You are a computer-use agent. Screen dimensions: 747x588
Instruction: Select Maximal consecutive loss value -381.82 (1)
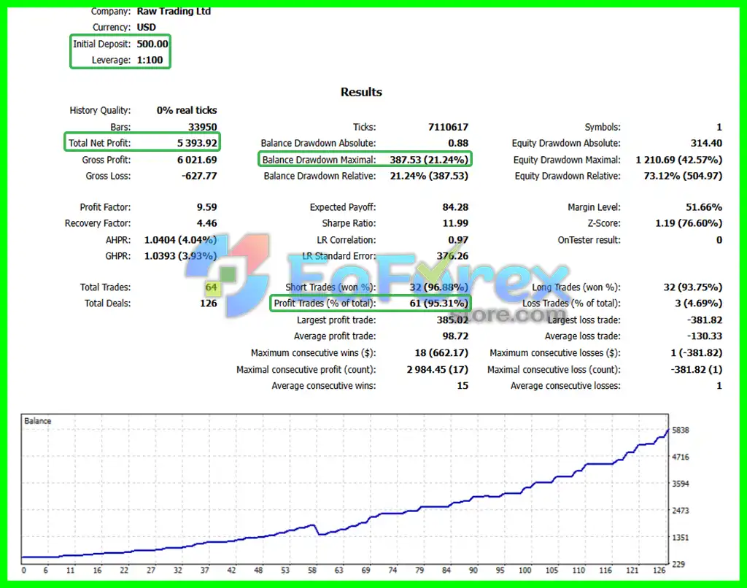(x=697, y=369)
